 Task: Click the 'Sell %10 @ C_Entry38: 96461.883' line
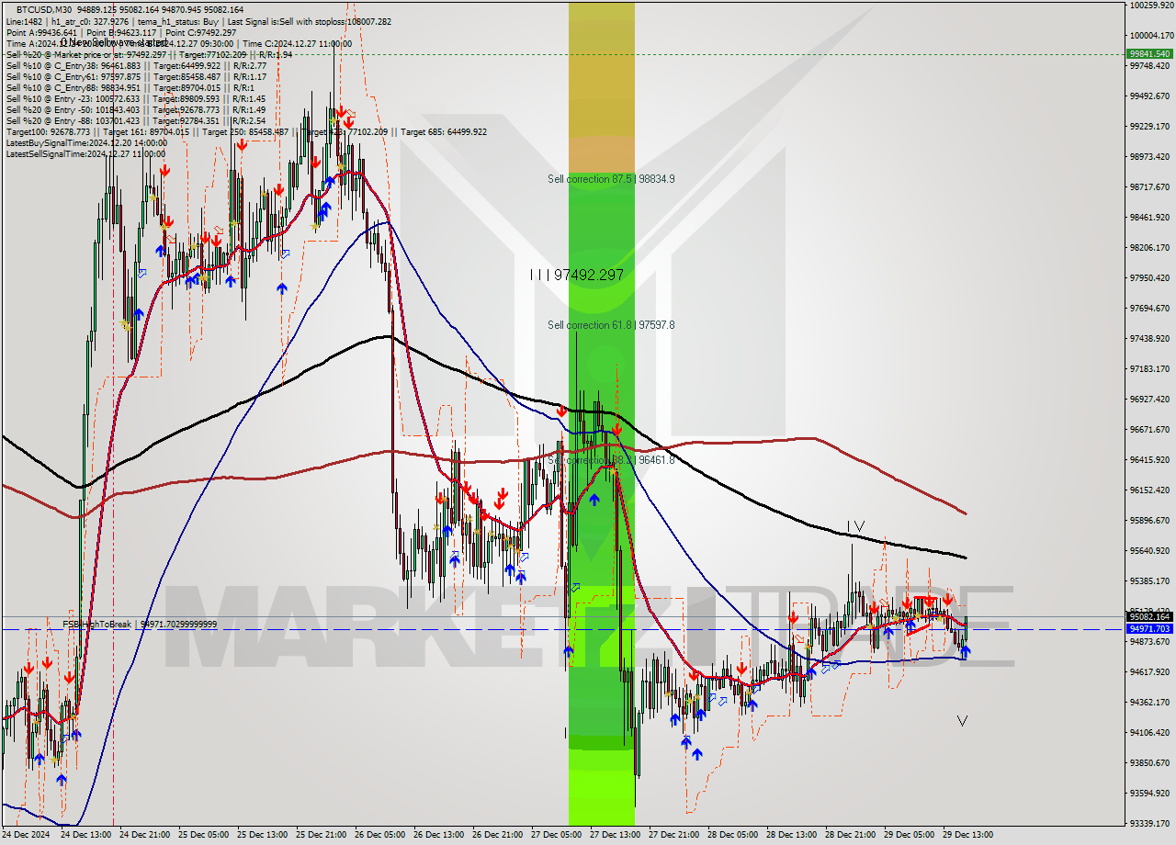(136, 65)
